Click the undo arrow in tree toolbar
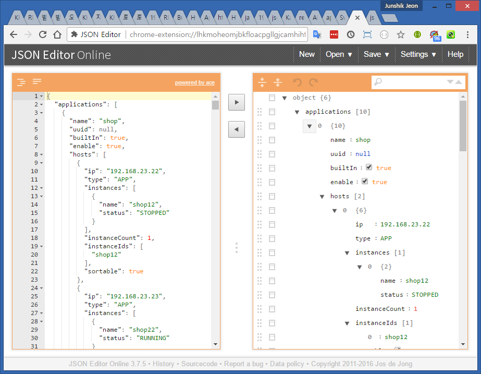Screen dimensions: 481x374 click(x=298, y=82)
